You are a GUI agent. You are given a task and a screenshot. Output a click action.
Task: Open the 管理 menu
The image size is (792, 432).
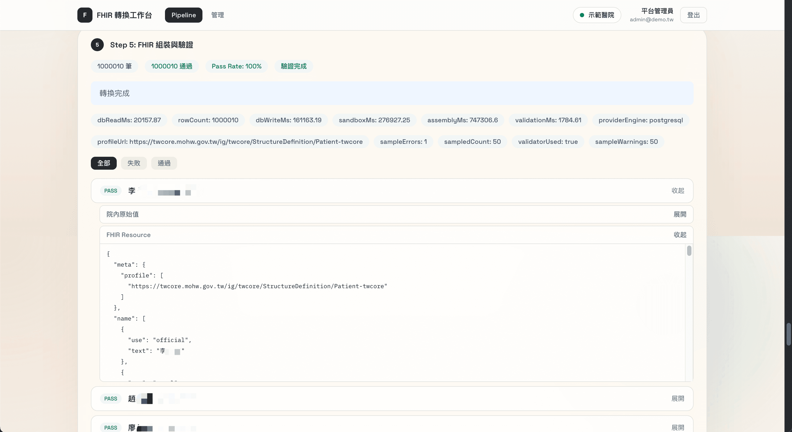[x=217, y=15]
